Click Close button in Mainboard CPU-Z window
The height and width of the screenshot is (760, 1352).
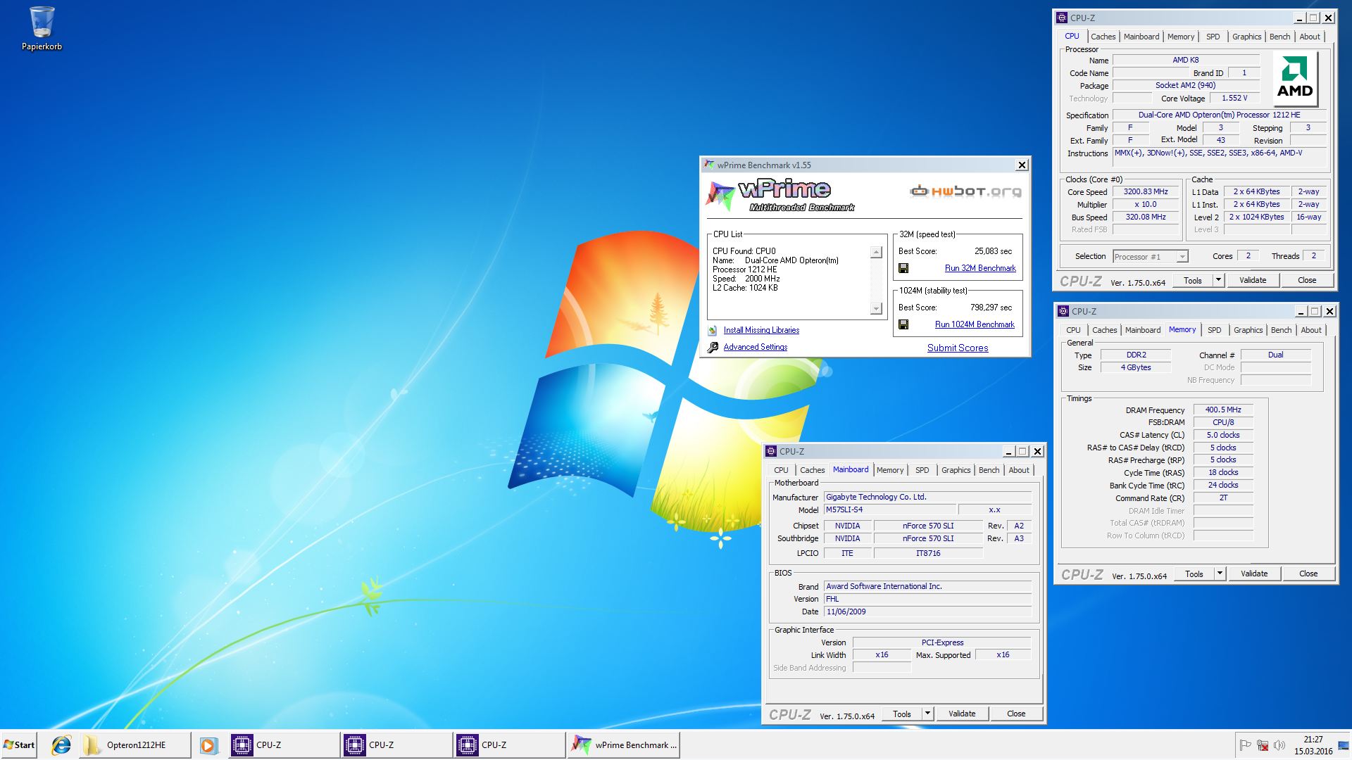(x=1016, y=714)
